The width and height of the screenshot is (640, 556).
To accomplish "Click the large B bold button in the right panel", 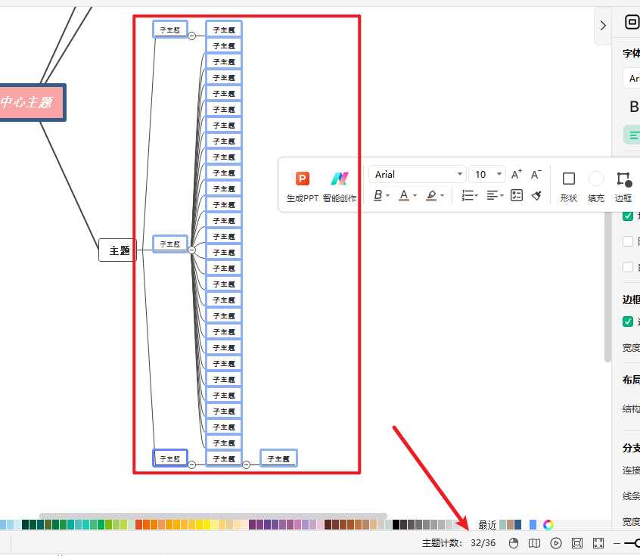I will (x=634, y=107).
